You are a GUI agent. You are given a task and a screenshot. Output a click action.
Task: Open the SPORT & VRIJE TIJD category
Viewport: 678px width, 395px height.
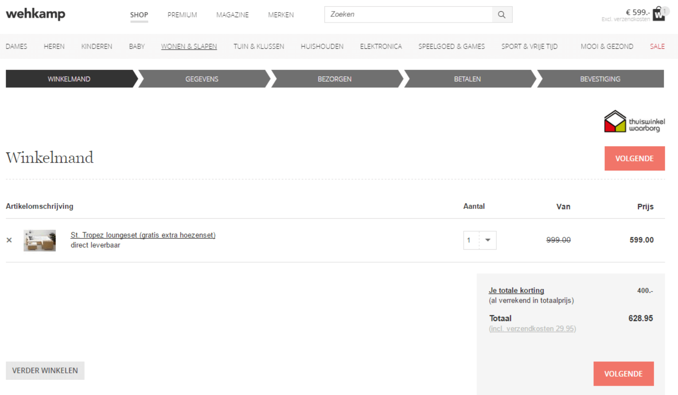click(530, 46)
